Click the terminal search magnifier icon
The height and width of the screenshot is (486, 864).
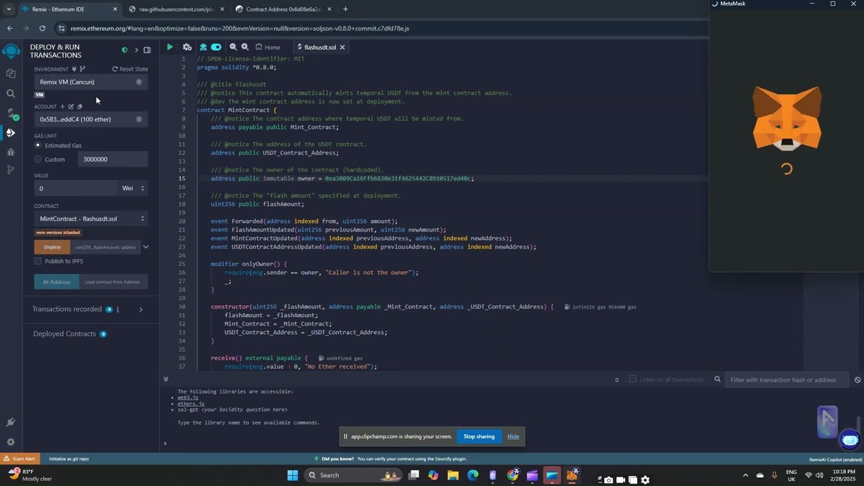(x=718, y=379)
